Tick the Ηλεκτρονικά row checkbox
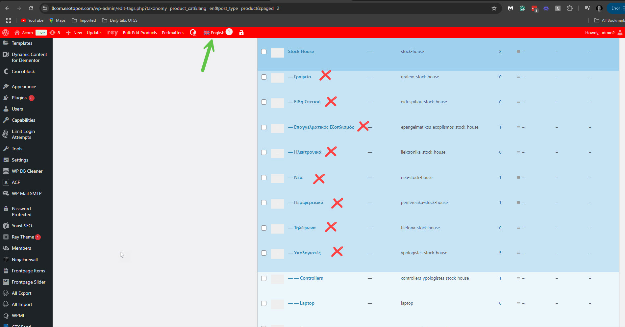The height and width of the screenshot is (327, 625). [x=264, y=152]
